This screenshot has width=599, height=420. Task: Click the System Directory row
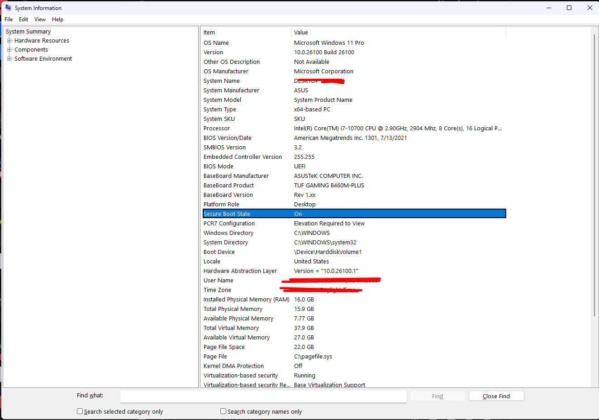click(x=354, y=242)
